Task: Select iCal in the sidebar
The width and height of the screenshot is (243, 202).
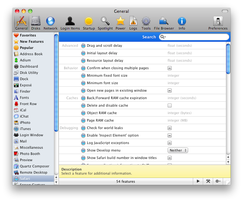Action: coord(33,110)
